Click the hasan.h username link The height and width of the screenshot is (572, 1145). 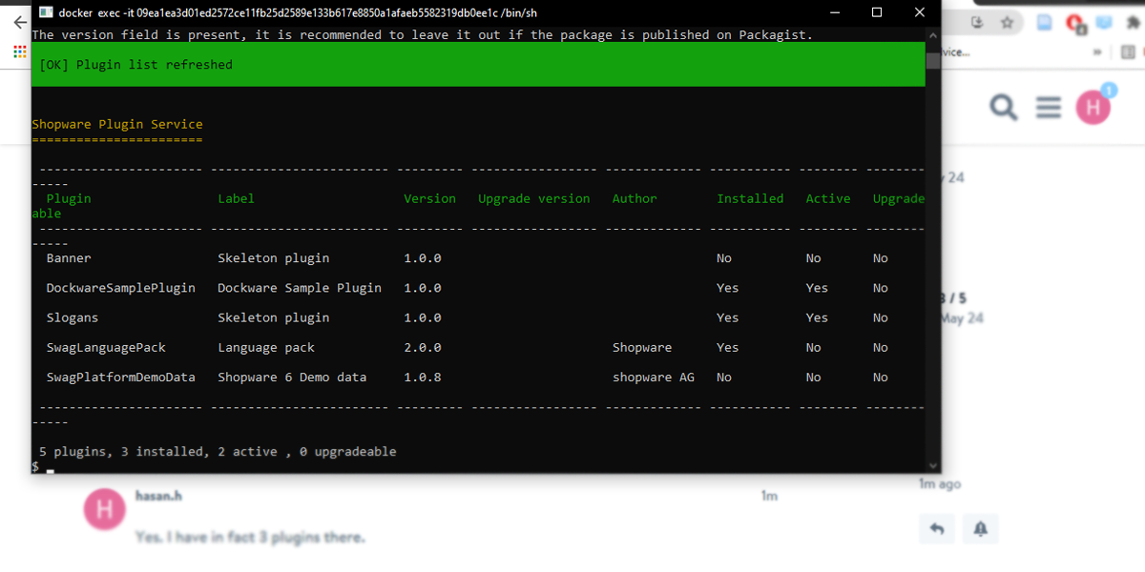tap(158, 496)
